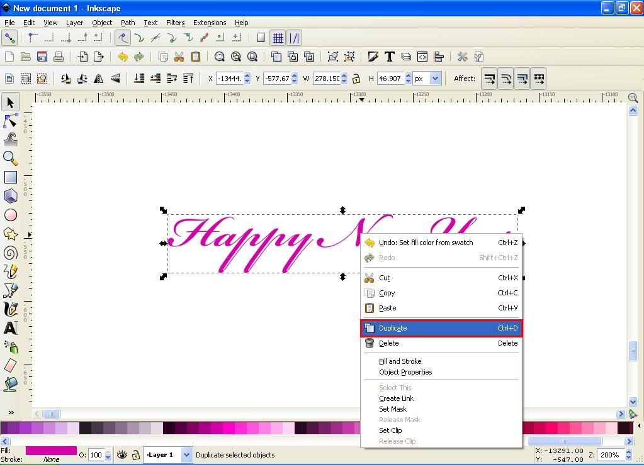The image size is (644, 465).
Task: Toggle the width-height lock ratio
Action: click(356, 79)
